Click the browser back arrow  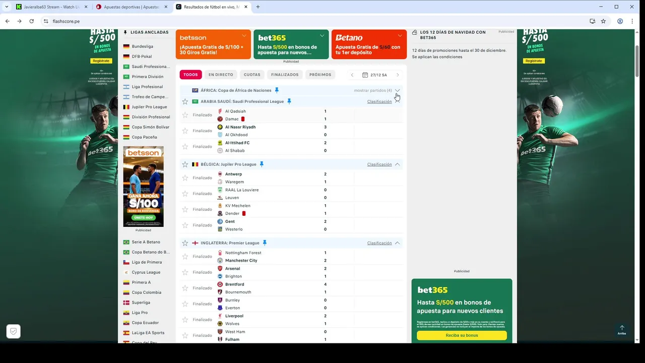coord(7,21)
